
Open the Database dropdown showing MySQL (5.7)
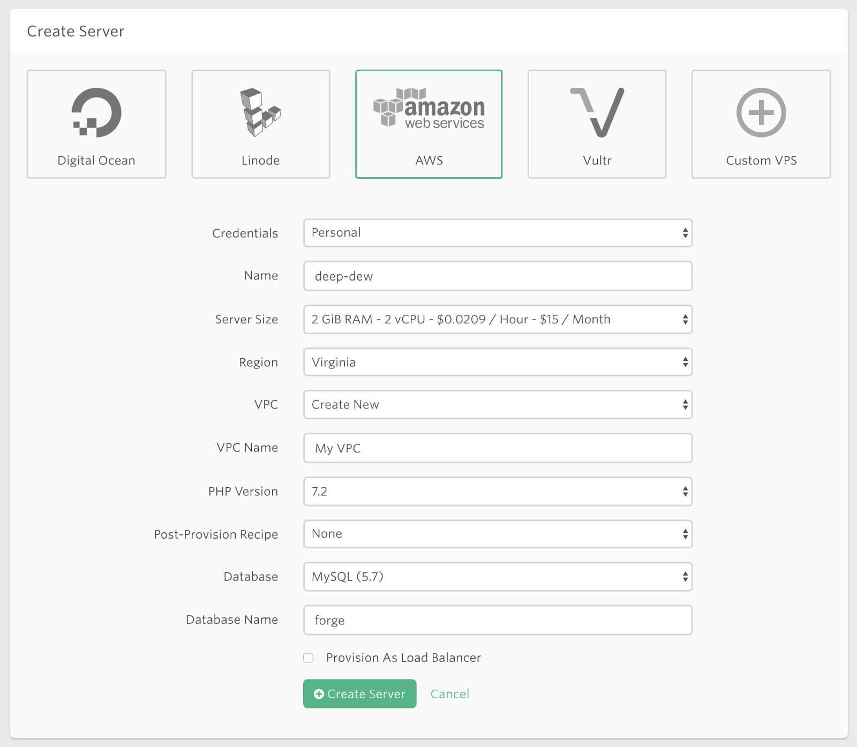click(x=498, y=577)
